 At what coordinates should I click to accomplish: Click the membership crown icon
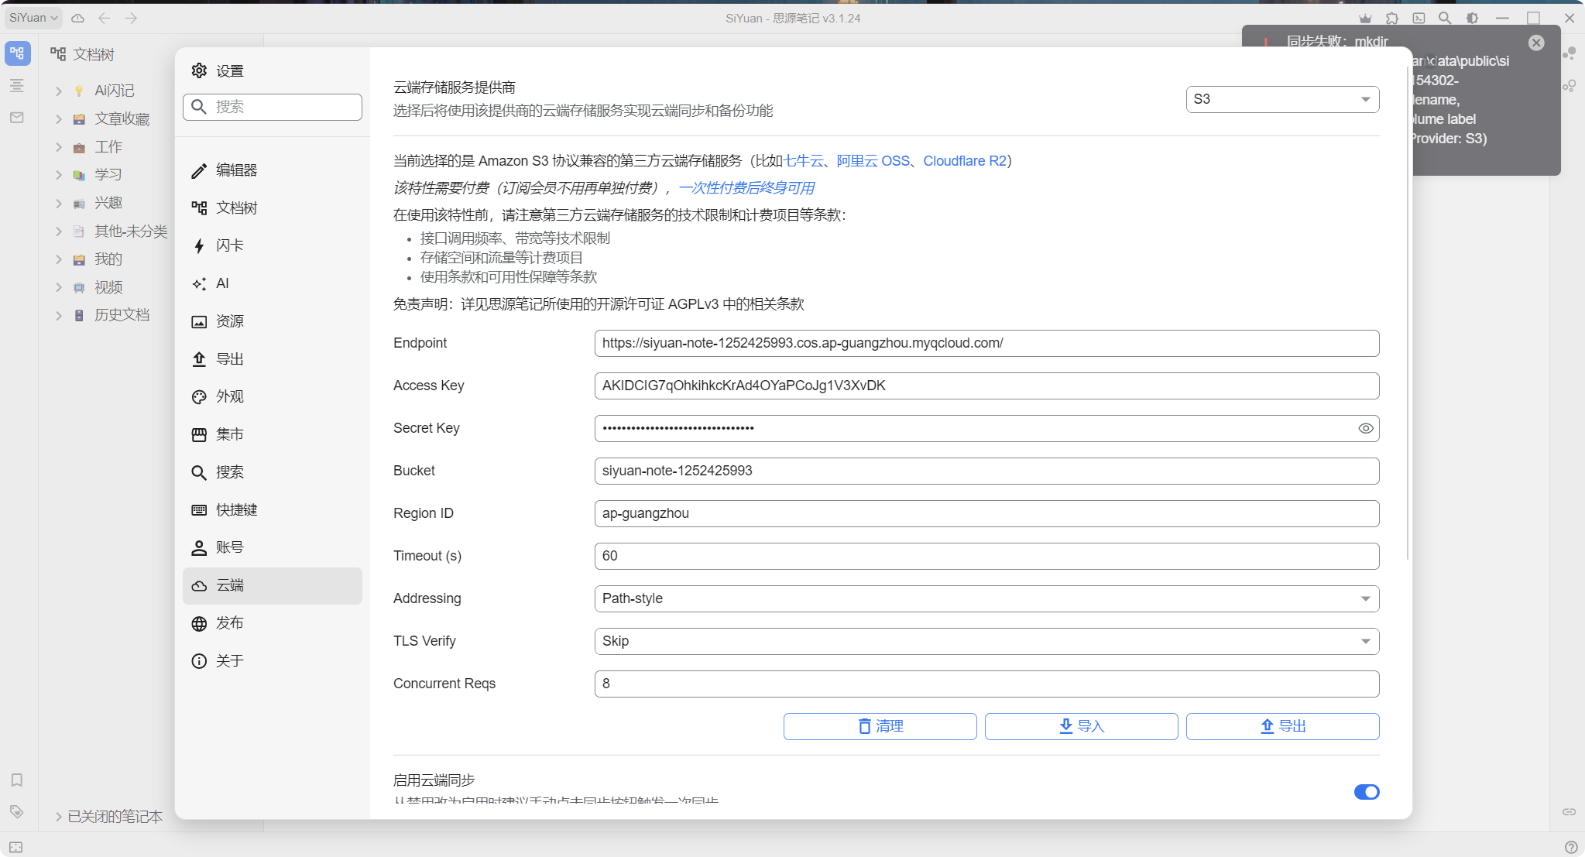(x=1366, y=18)
